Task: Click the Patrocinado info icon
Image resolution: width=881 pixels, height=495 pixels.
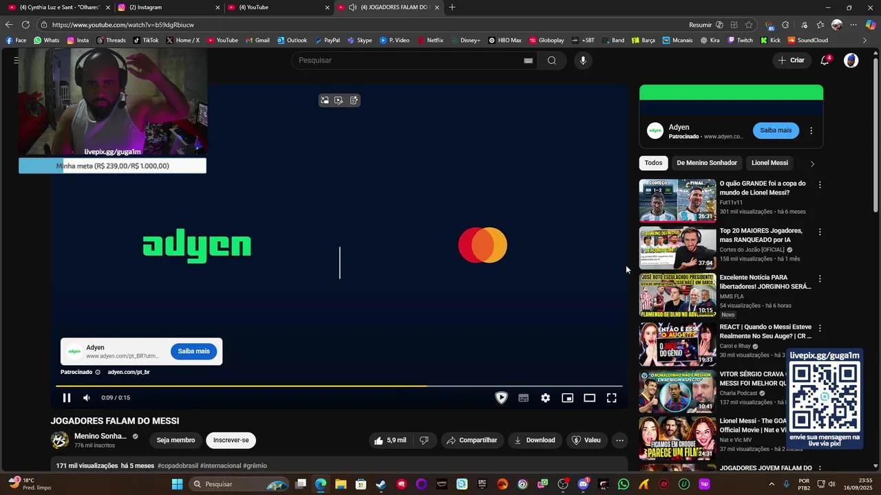Action: (x=98, y=372)
